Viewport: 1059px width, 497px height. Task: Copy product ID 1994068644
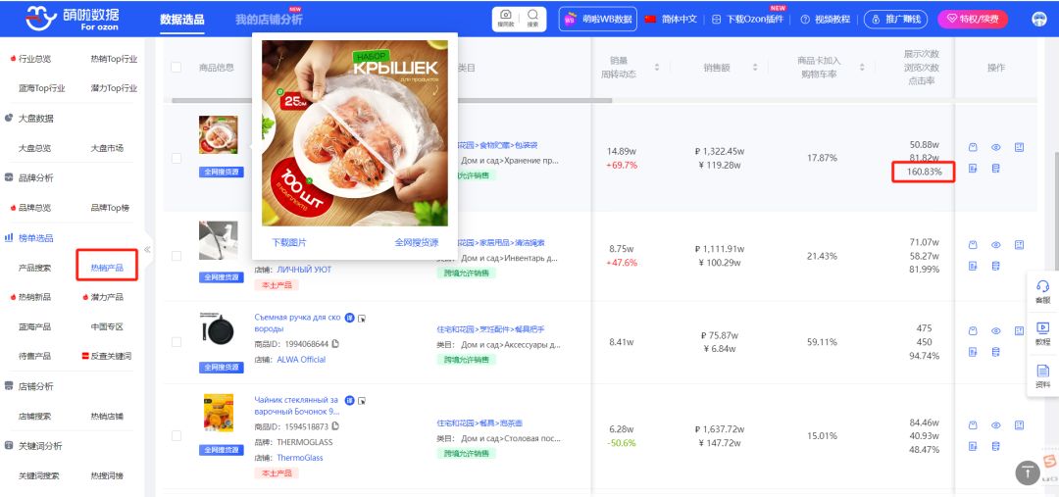click(x=335, y=344)
